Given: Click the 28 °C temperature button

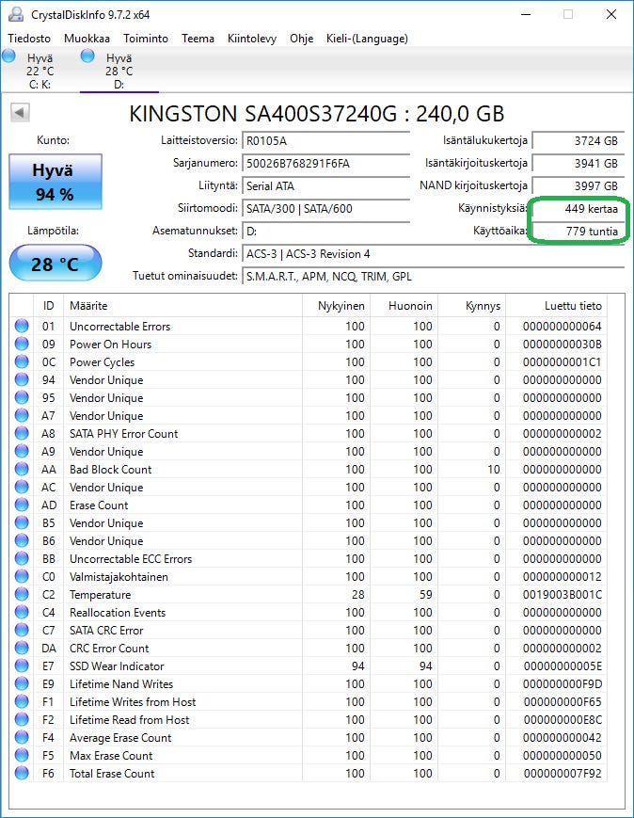Looking at the screenshot, I should pos(55,264).
